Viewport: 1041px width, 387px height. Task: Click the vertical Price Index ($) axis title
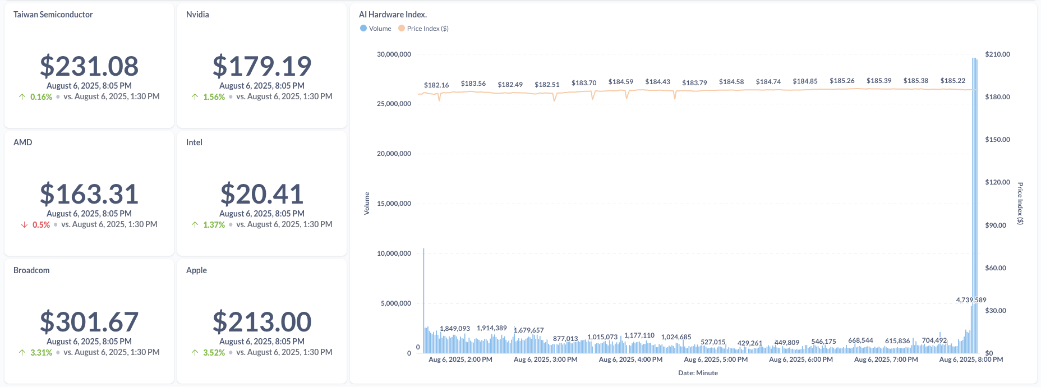pos(1020,204)
